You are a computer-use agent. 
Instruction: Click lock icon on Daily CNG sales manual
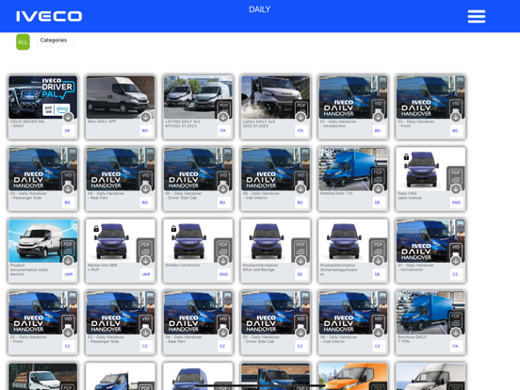coord(406,157)
